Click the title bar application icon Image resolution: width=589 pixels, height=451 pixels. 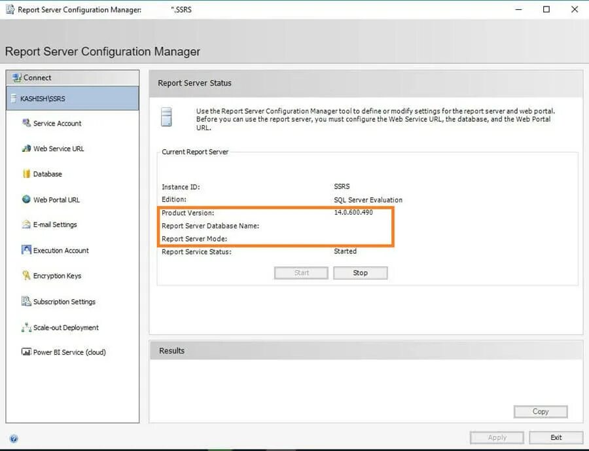point(10,9)
